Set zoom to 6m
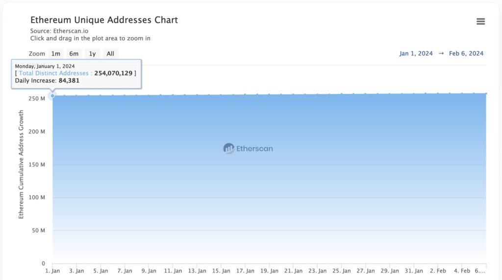The width and height of the screenshot is (502, 280). click(74, 54)
